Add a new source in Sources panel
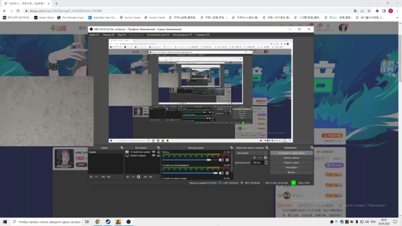This screenshot has width=402, height=226. pyautogui.click(x=128, y=177)
